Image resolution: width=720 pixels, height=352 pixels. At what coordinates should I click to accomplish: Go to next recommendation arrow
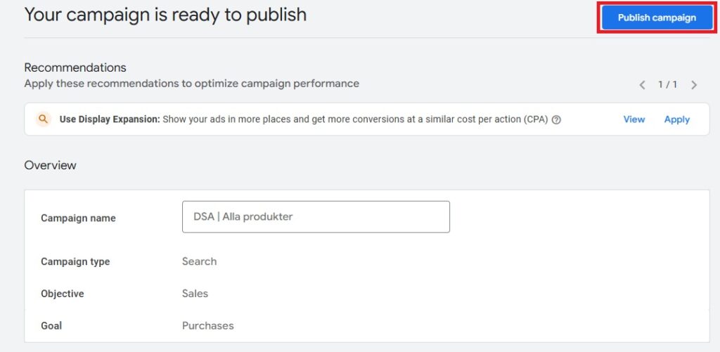694,85
